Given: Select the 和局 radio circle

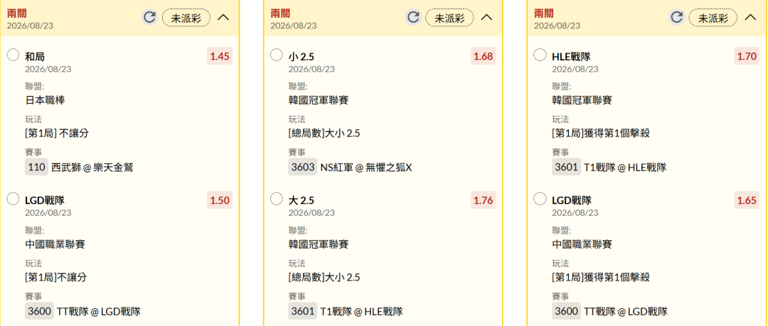Looking at the screenshot, I should click(14, 55).
